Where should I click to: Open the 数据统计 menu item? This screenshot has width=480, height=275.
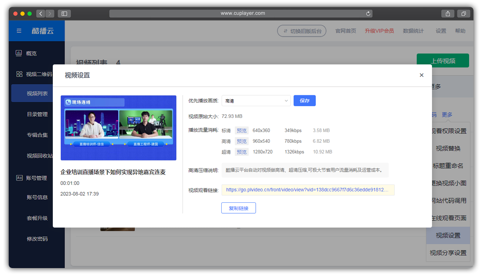[414, 31]
